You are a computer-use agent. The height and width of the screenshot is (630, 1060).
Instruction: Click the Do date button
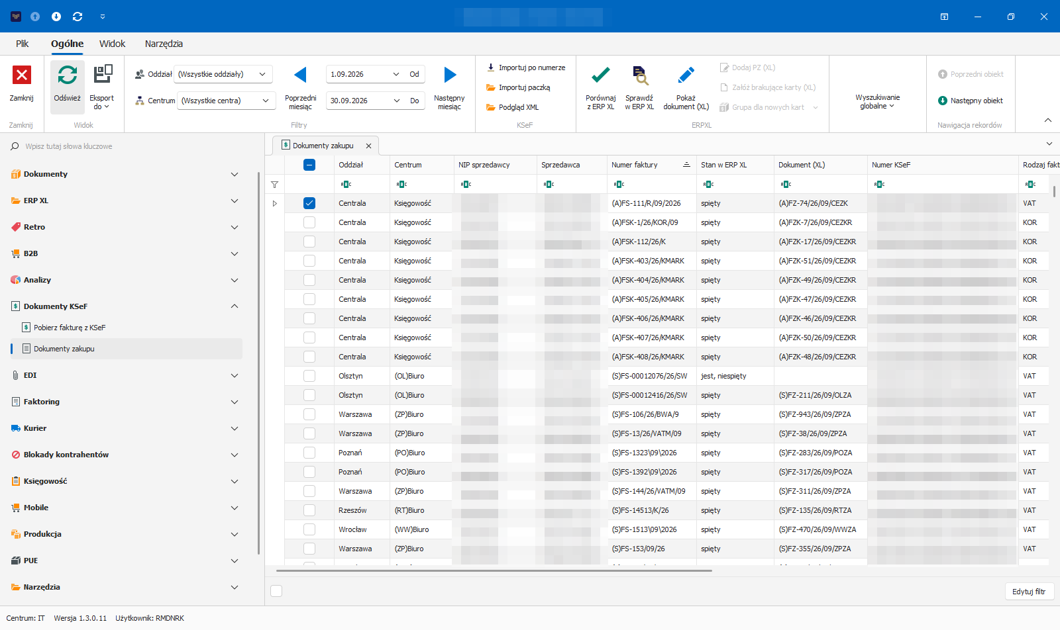[x=414, y=101]
